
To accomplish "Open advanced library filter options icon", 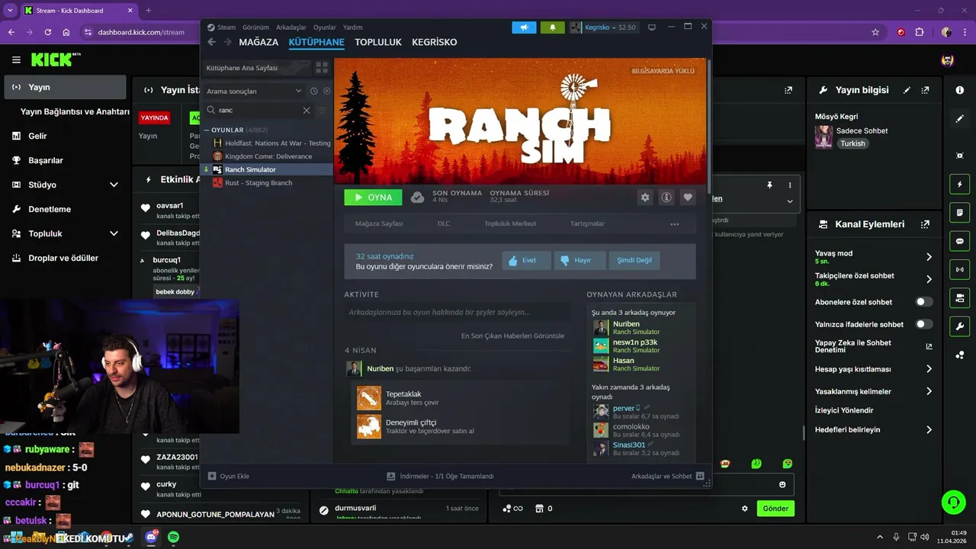I will pos(322,111).
